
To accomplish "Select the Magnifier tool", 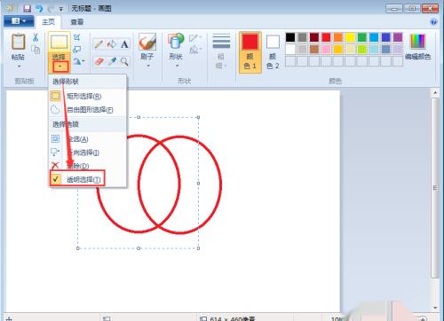I will 124,61.
